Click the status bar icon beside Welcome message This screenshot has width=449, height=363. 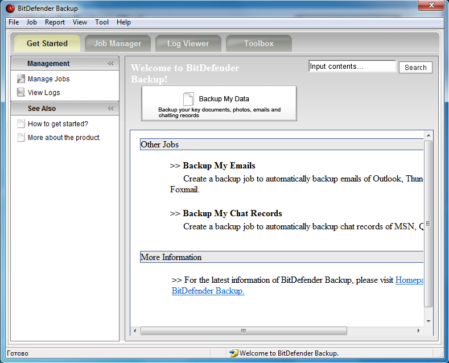pyautogui.click(x=234, y=353)
